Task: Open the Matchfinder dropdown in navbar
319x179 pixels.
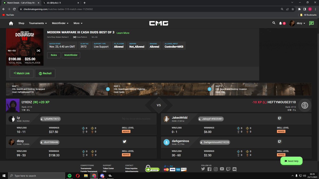Action: point(60,23)
